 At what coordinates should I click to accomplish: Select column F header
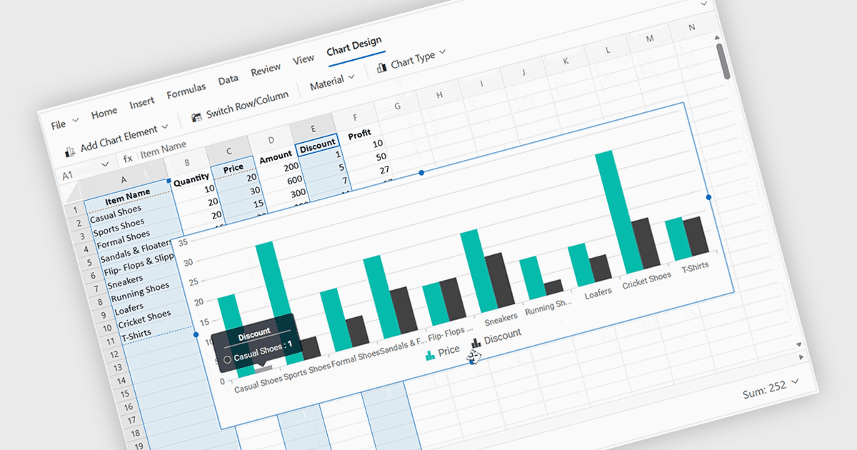[354, 119]
